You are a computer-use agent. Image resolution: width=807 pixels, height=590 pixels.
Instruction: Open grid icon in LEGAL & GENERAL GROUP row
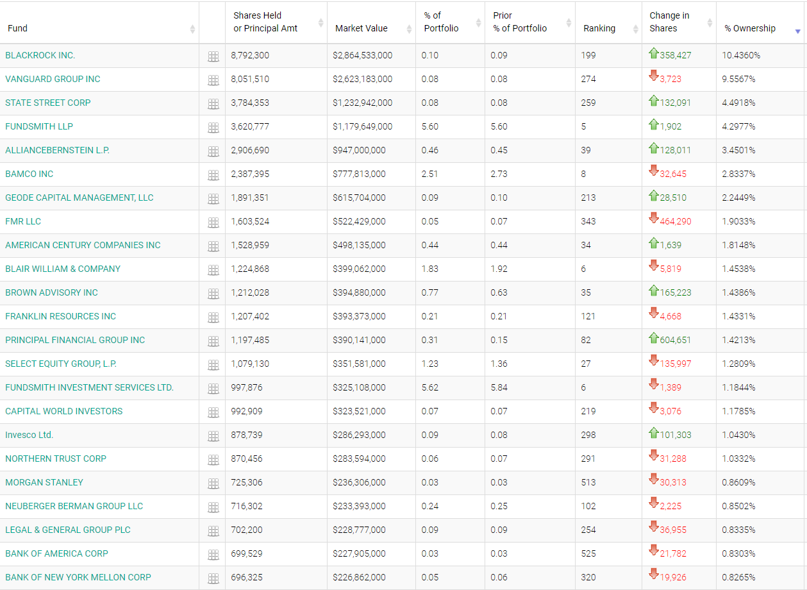pyautogui.click(x=213, y=531)
